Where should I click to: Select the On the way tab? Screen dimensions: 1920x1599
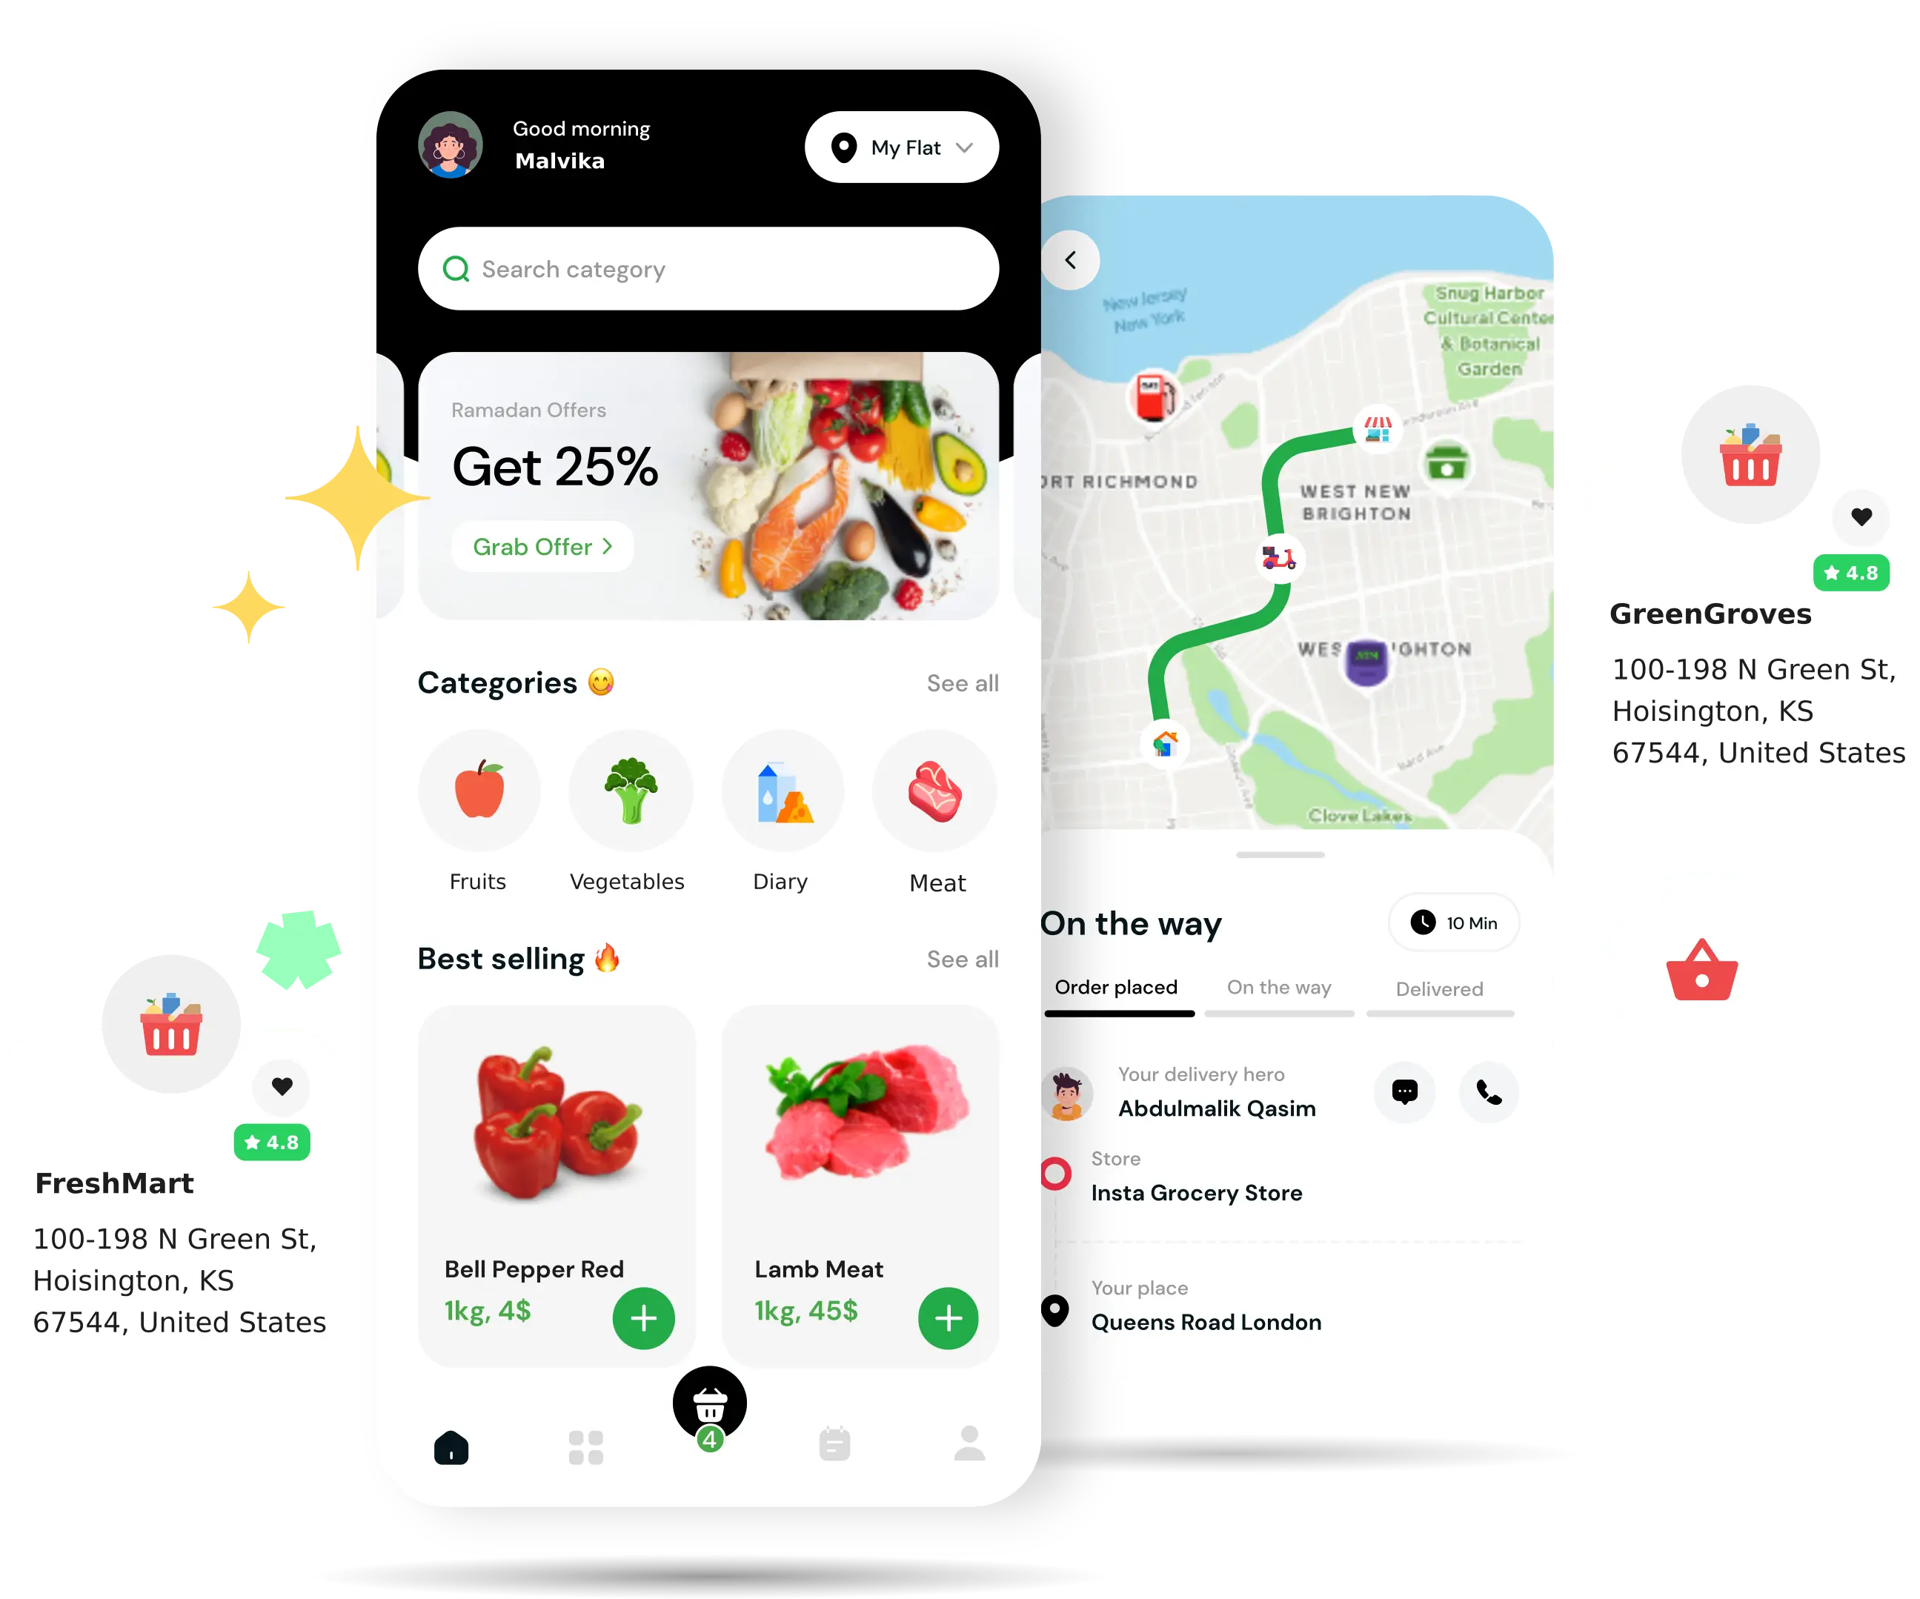pos(1276,988)
